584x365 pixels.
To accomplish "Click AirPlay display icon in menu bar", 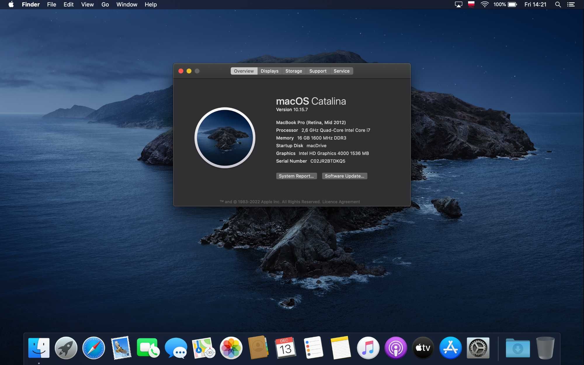I will click(458, 4).
